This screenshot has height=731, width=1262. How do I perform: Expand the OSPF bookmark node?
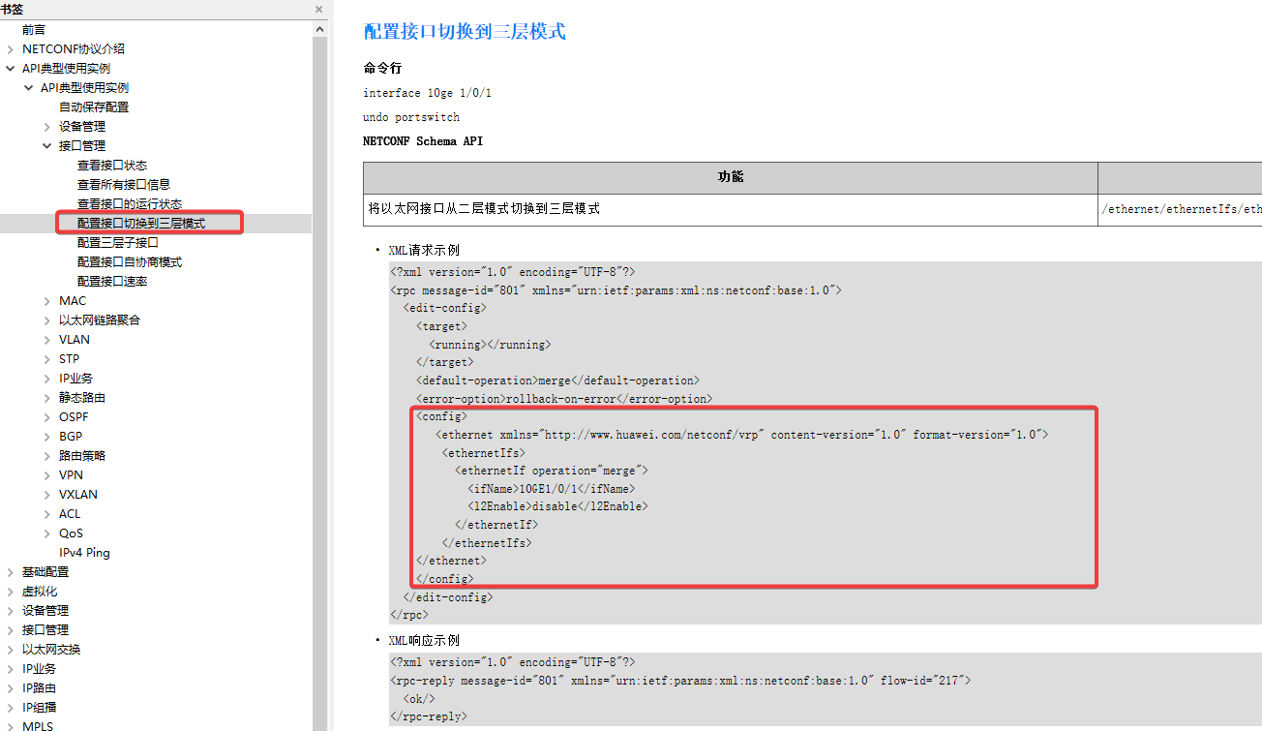(x=46, y=417)
